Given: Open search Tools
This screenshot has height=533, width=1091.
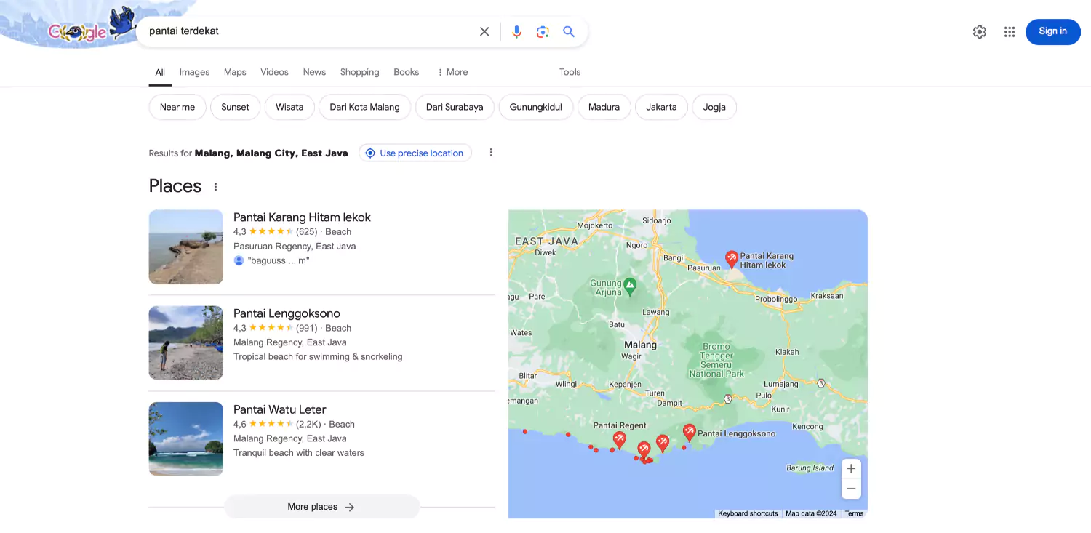Looking at the screenshot, I should pos(570,72).
